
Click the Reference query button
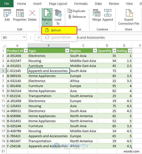[x=77, y=17]
